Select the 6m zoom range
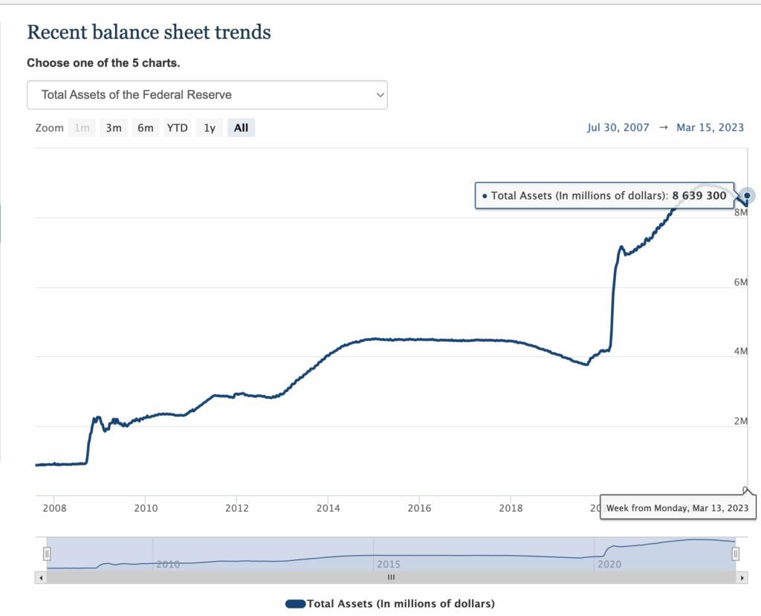761x616 pixels. point(145,128)
